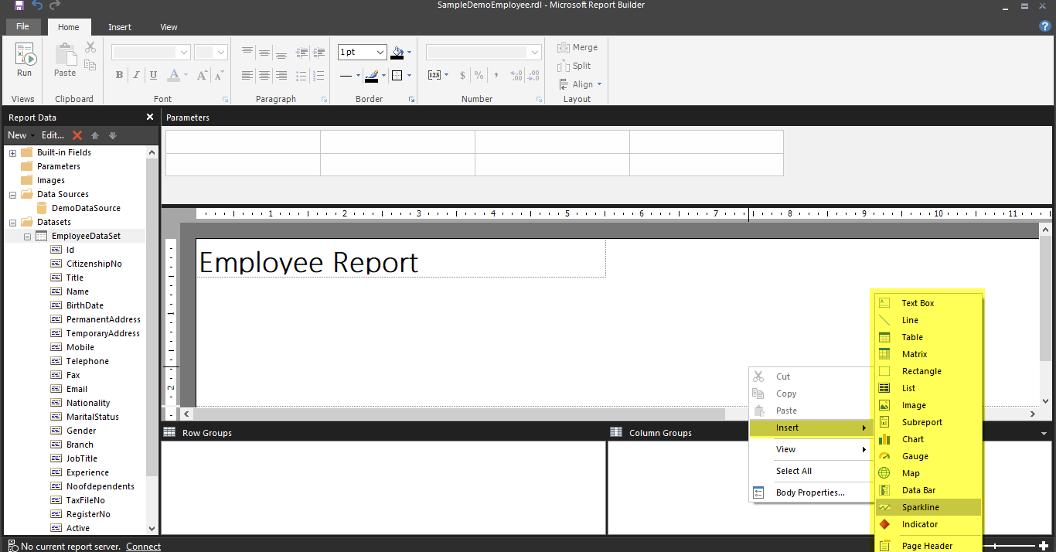The height and width of the screenshot is (552, 1056).
Task: Select Body Properties from context menu
Action: [x=809, y=492]
